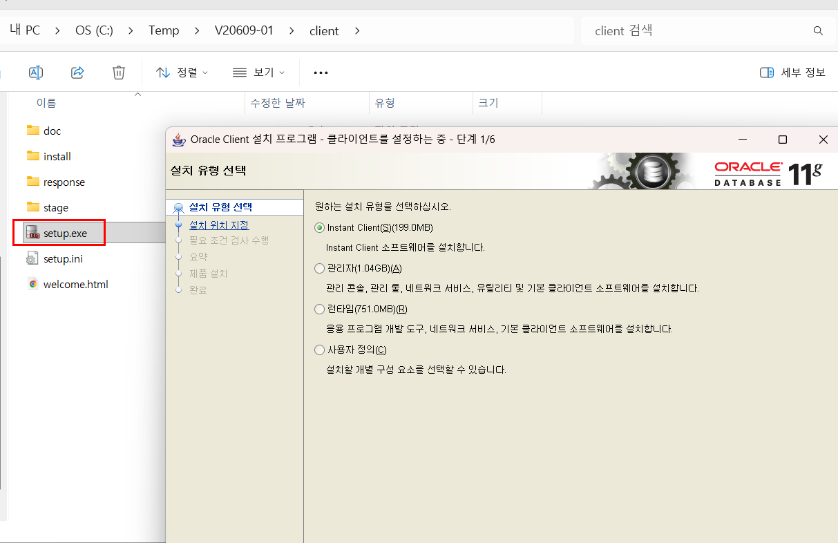Select the install folder name

click(57, 157)
